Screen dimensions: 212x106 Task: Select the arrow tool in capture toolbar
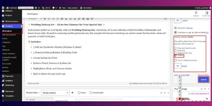180,84
